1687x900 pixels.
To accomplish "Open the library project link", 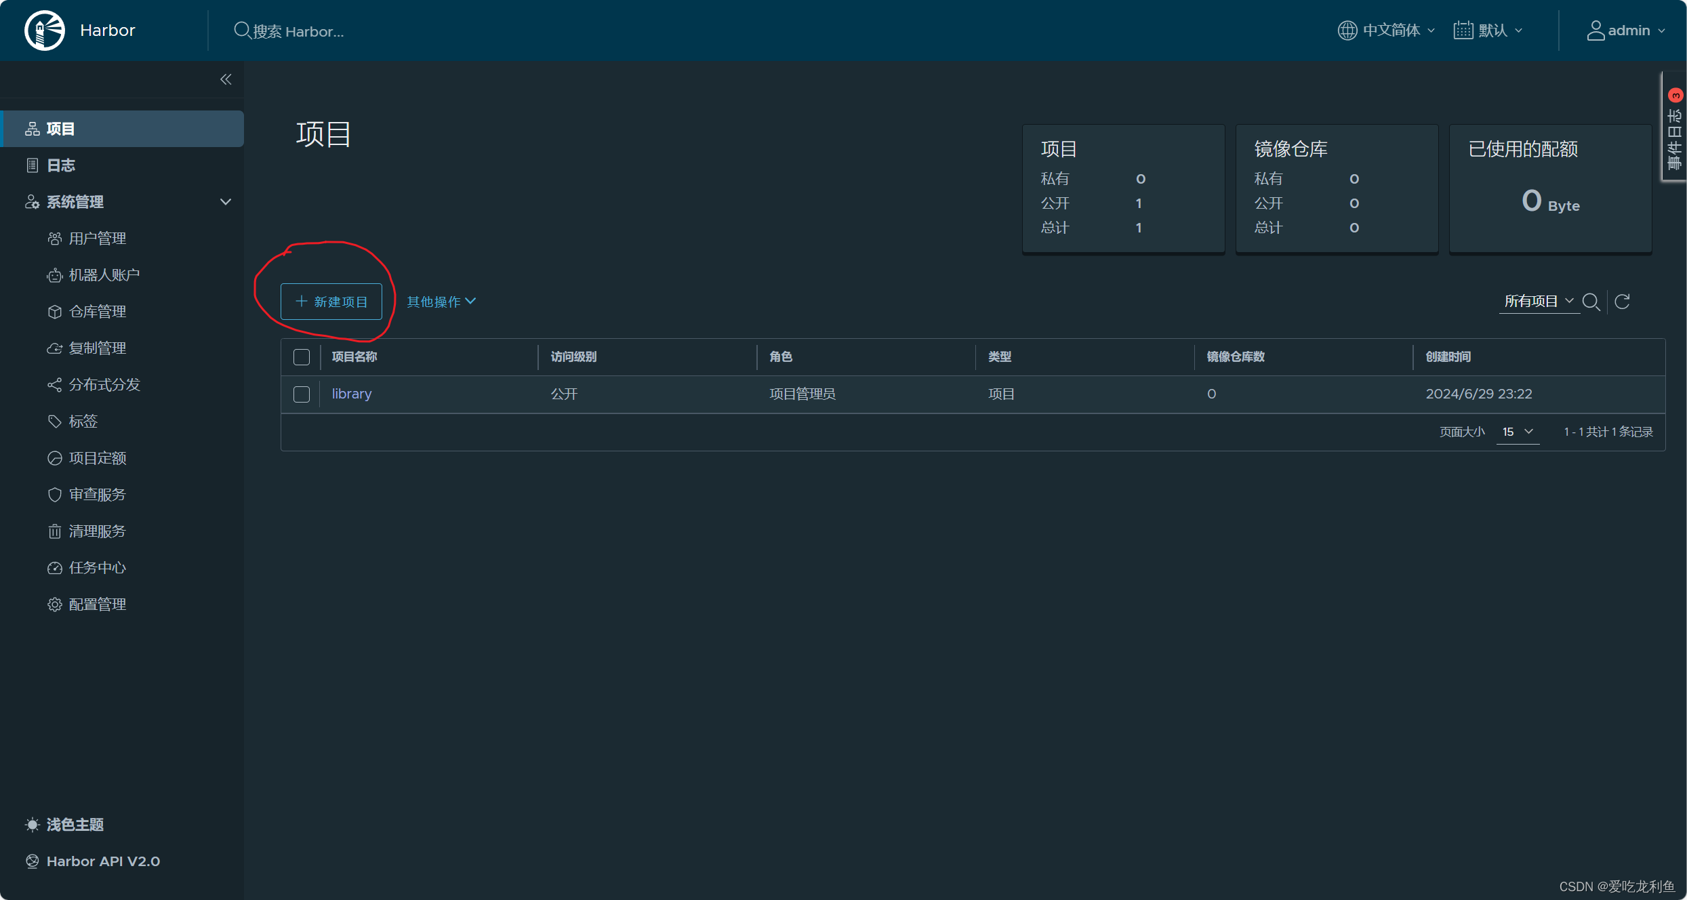I will coord(352,394).
